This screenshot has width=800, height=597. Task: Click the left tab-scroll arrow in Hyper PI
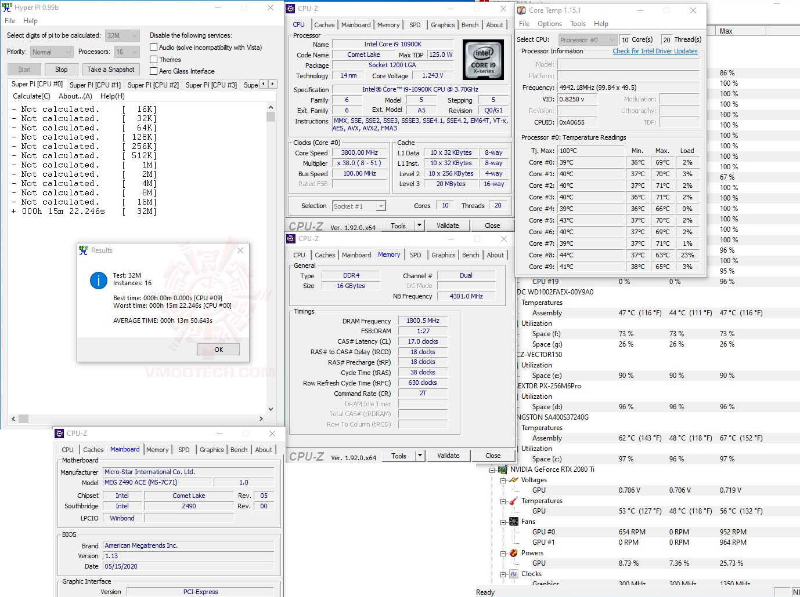pyautogui.click(x=264, y=84)
